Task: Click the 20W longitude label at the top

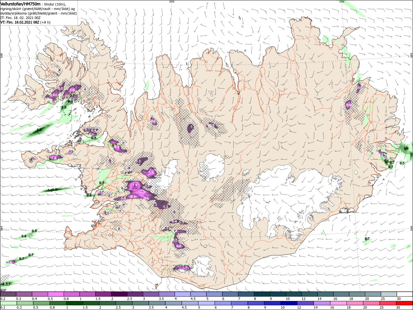Action: pyautogui.click(x=171, y=1)
